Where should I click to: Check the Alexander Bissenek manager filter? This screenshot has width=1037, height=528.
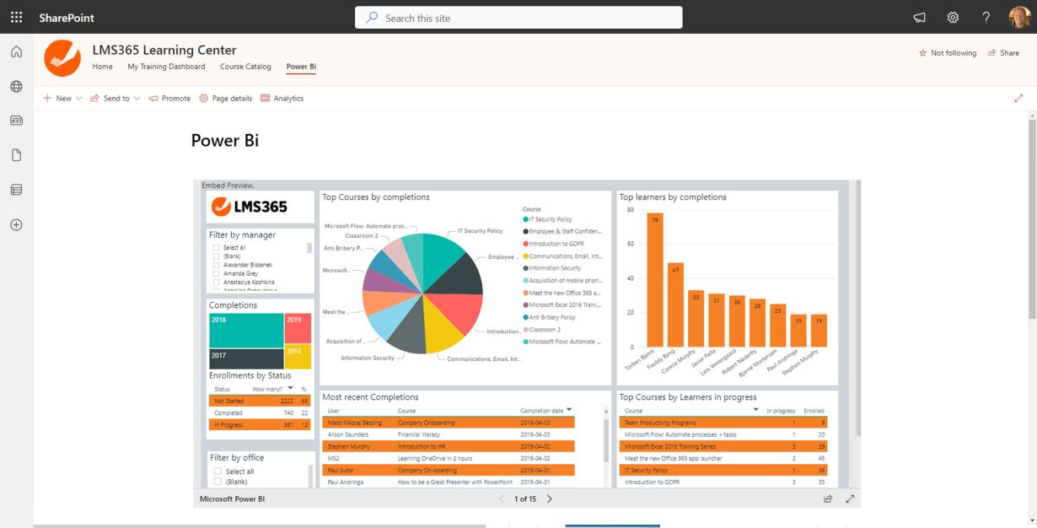pos(217,265)
